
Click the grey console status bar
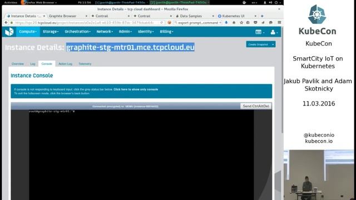(125, 106)
